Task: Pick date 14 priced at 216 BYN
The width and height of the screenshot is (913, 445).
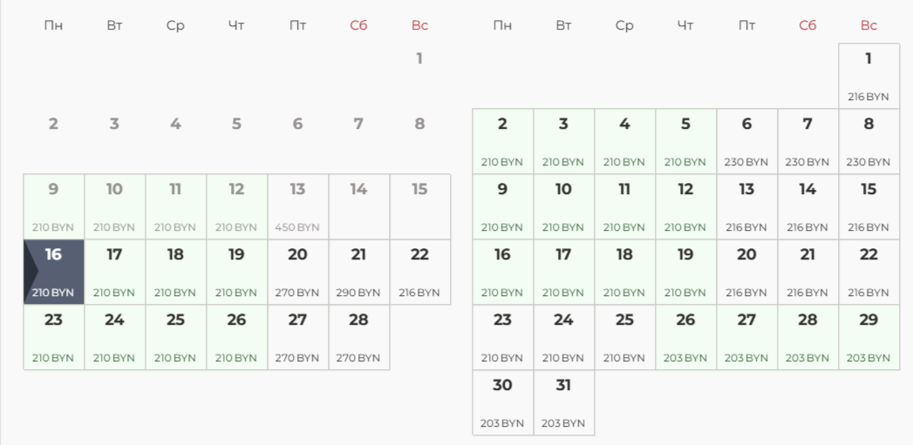Action: click(x=807, y=206)
